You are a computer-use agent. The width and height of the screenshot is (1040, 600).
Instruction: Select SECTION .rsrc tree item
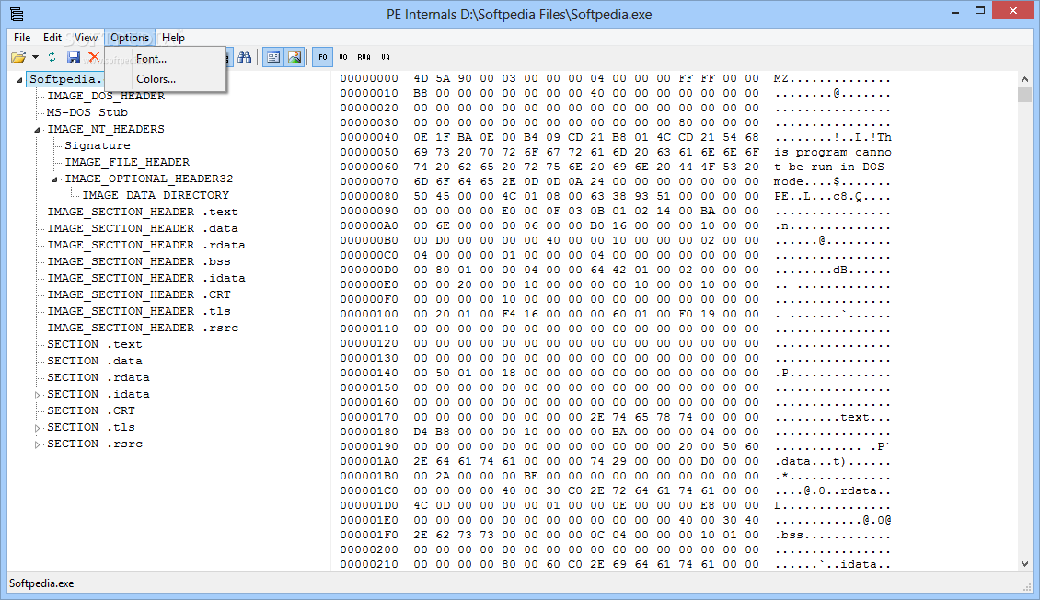click(94, 444)
